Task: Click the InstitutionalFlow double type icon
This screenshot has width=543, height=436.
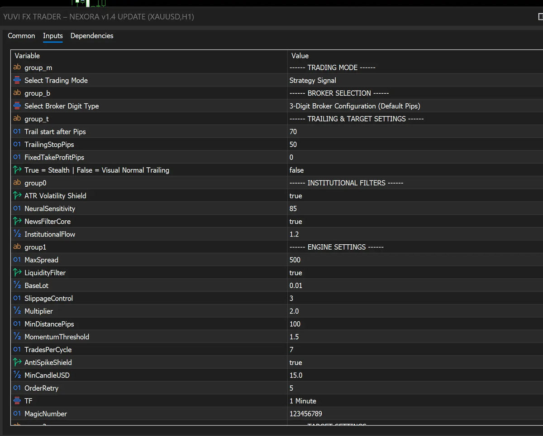Action: click(x=17, y=234)
